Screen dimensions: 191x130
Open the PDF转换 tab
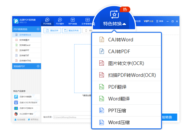pos(47,21)
